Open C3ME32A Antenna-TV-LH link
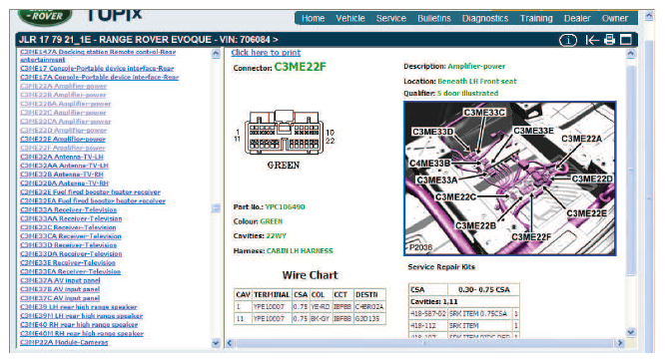665x362 pixels. [x=62, y=157]
